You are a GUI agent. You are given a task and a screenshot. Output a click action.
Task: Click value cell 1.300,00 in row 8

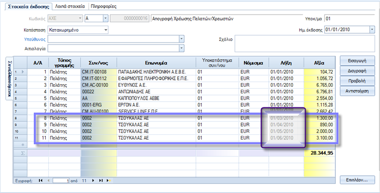pos(319,118)
